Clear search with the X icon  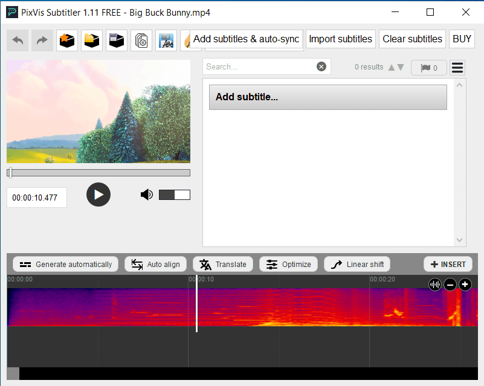coord(321,66)
